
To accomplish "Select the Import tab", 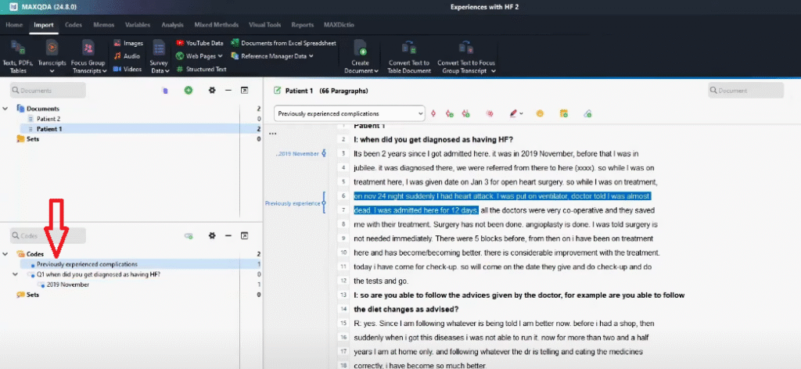I will coord(44,24).
